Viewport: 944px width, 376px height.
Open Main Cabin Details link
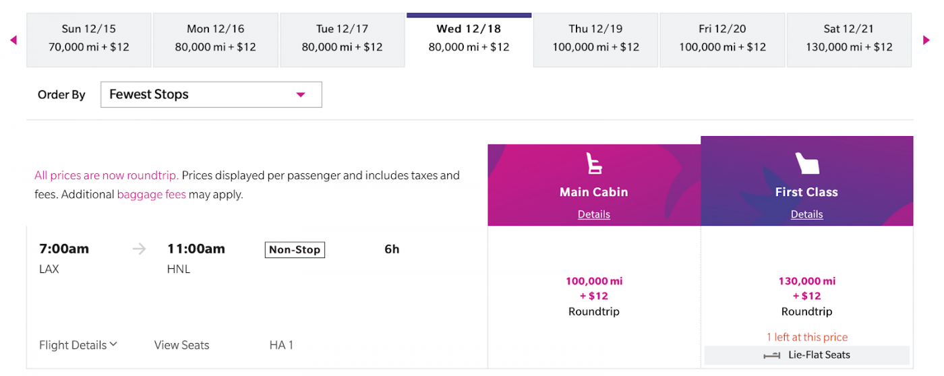coord(593,214)
